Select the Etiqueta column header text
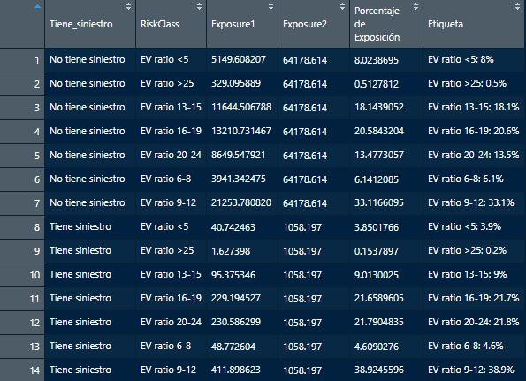The width and height of the screenshot is (526, 381). (446, 24)
